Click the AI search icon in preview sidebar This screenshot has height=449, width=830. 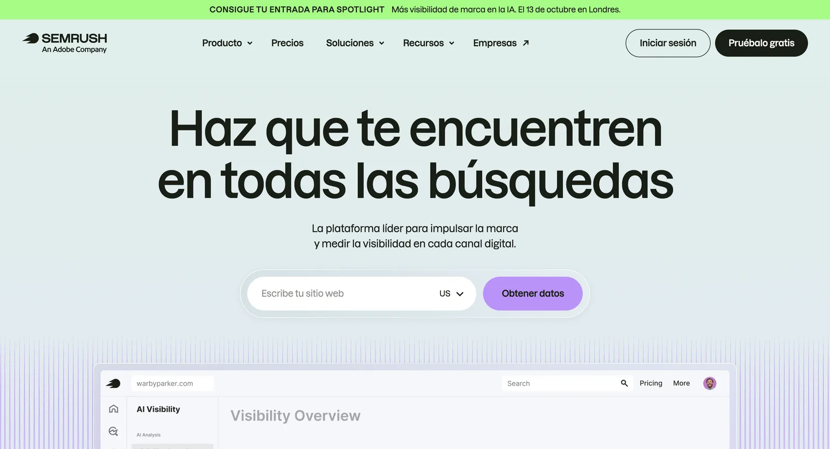pos(114,431)
